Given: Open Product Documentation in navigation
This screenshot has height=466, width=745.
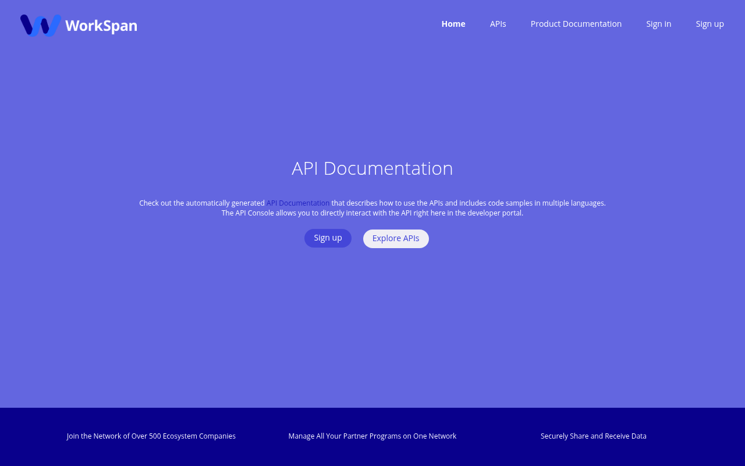Looking at the screenshot, I should point(576,24).
